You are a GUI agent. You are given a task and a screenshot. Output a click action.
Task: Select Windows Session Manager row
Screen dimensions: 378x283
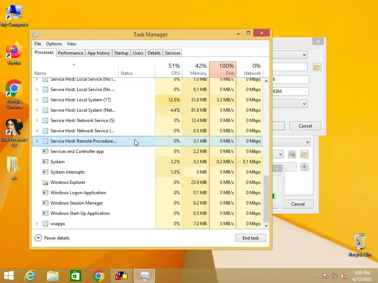(148, 203)
